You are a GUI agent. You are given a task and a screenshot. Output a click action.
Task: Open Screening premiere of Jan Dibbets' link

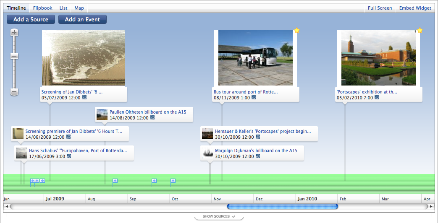click(74, 131)
